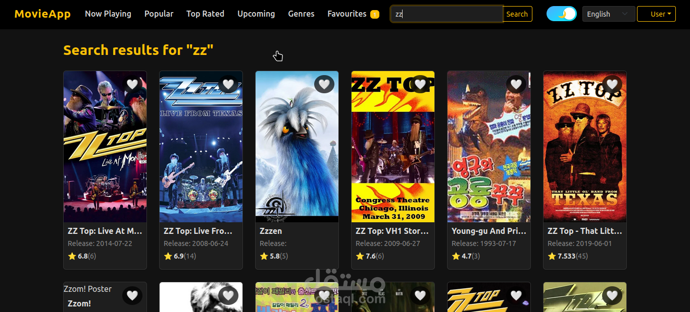Add Zzzen to favourites via heart icon
This screenshot has width=690, height=312.
(324, 84)
